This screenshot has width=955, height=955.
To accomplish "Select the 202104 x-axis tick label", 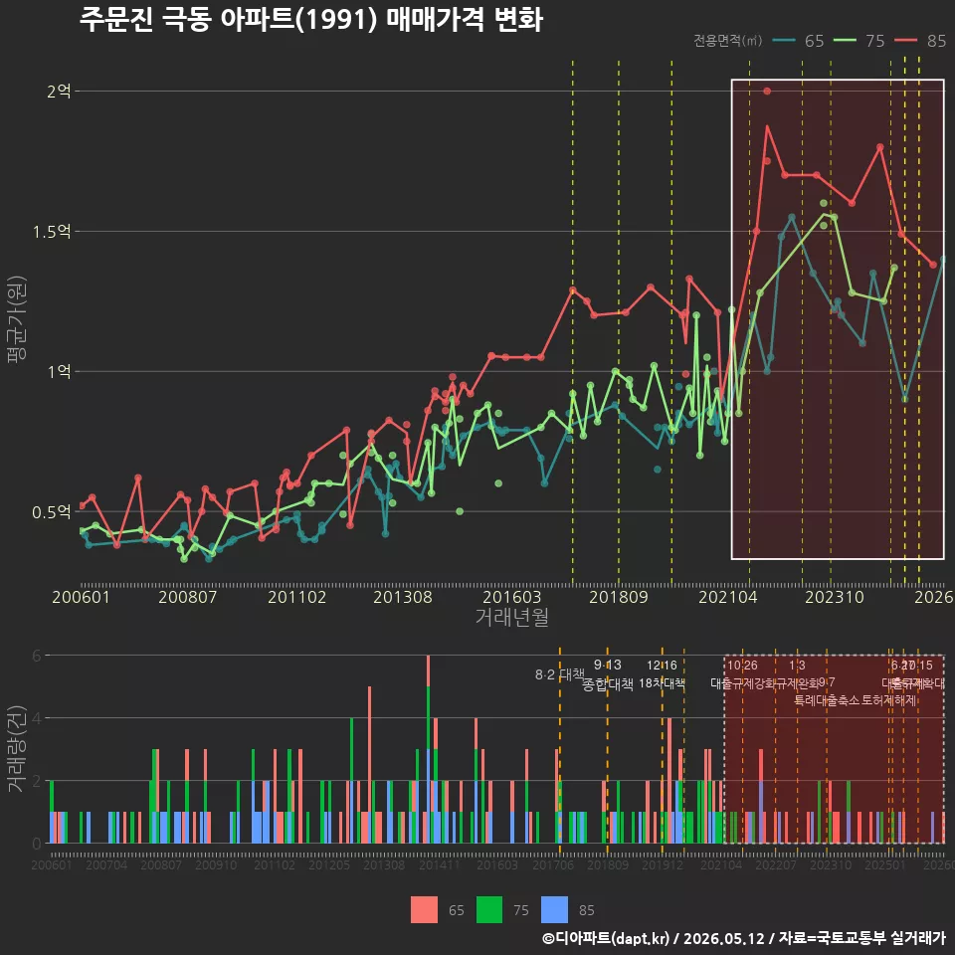I will (x=728, y=597).
